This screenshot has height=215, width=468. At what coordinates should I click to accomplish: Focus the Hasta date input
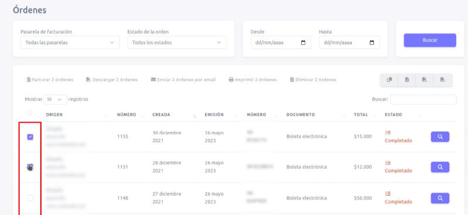tap(349, 43)
